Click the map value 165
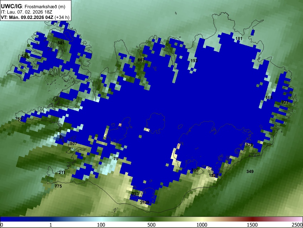This screenshot has height=228, width=303. pyautogui.click(x=269, y=98)
